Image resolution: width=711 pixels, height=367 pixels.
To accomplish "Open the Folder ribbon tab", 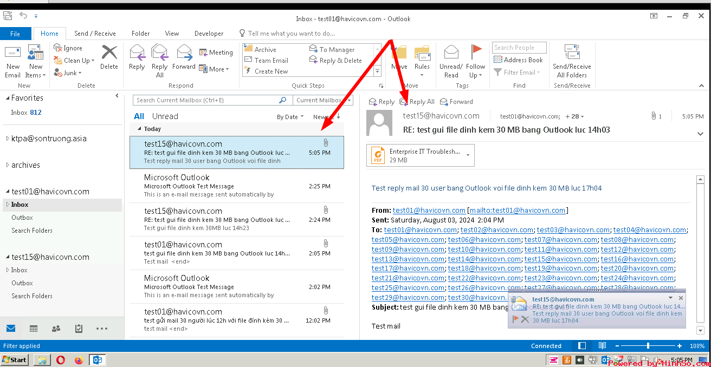I will click(x=140, y=34).
